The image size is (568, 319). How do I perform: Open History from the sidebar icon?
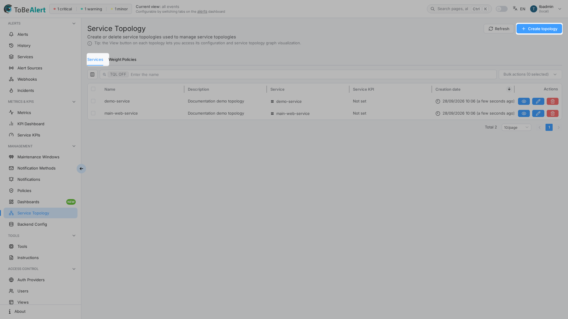[11, 45]
